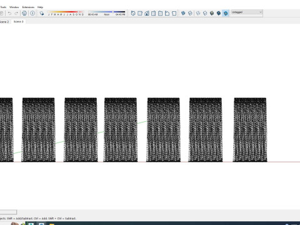Switch to the Bottom view
This screenshot has height=225, width=300.
pyautogui.click(x=174, y=13)
